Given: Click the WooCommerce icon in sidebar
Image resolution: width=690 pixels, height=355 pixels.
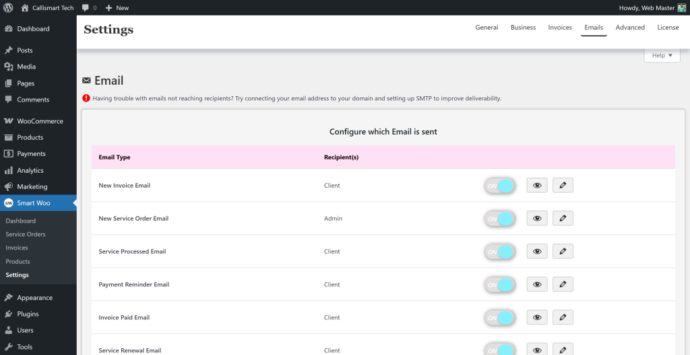Looking at the screenshot, I should (8, 121).
